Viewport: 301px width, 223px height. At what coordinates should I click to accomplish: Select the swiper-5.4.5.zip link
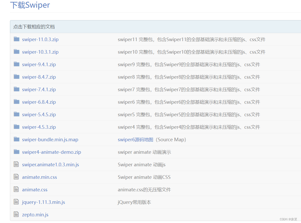[x=39, y=114]
